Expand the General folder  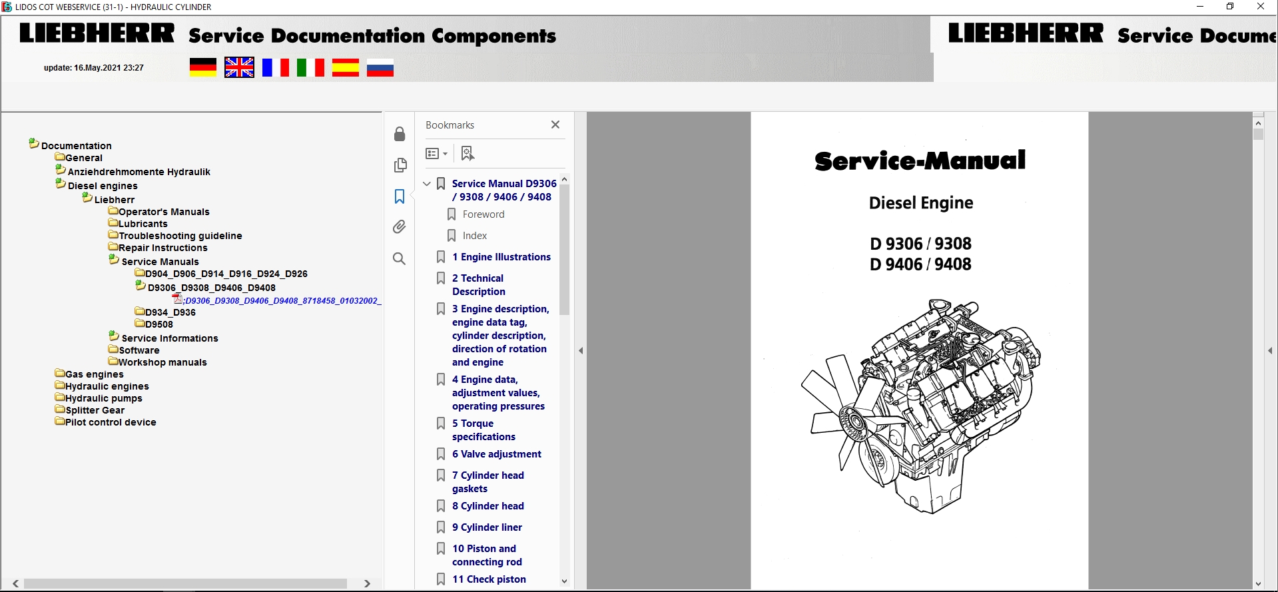pos(60,157)
